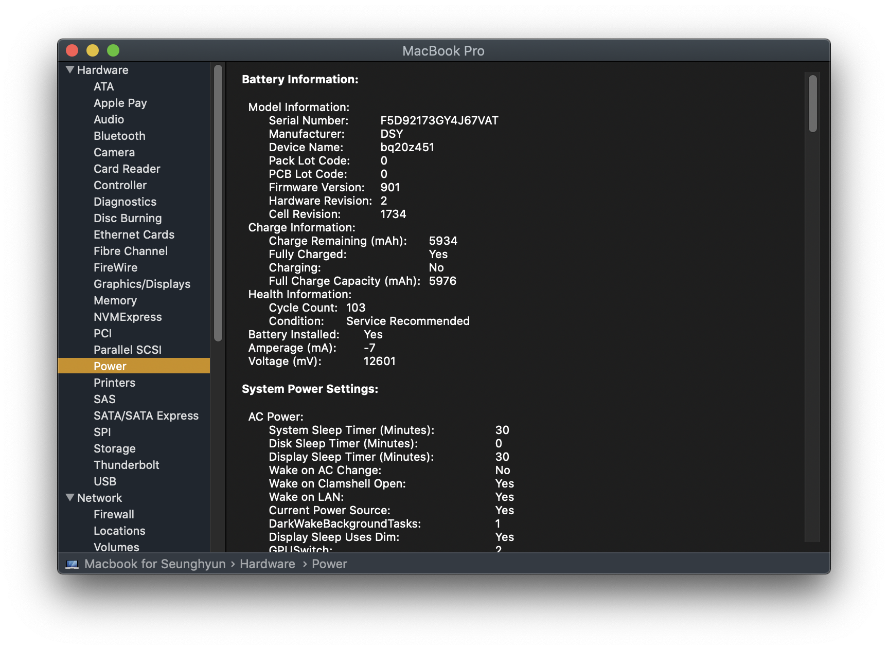Click the 'Service Recommended' condition value
The height and width of the screenshot is (650, 888).
(x=408, y=321)
